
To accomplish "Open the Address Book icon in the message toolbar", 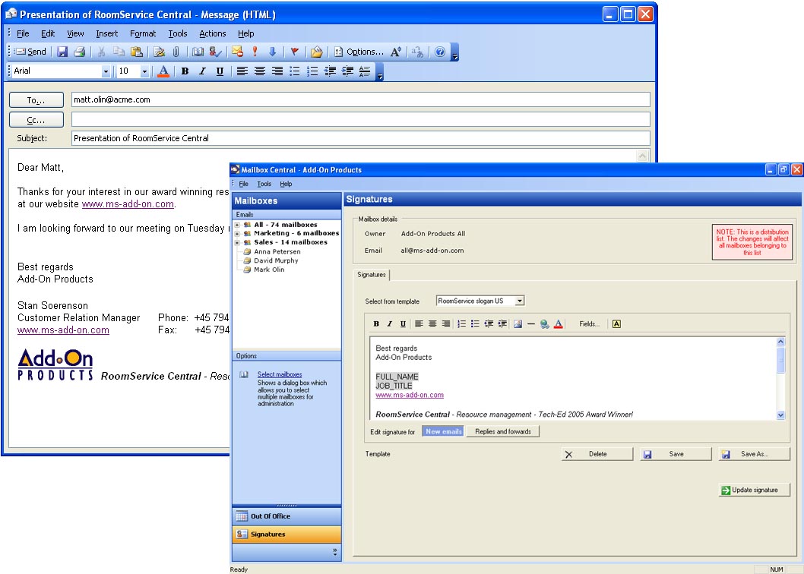I will pyautogui.click(x=198, y=52).
